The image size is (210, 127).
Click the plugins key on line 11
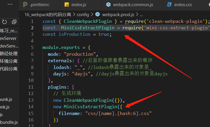(57, 87)
